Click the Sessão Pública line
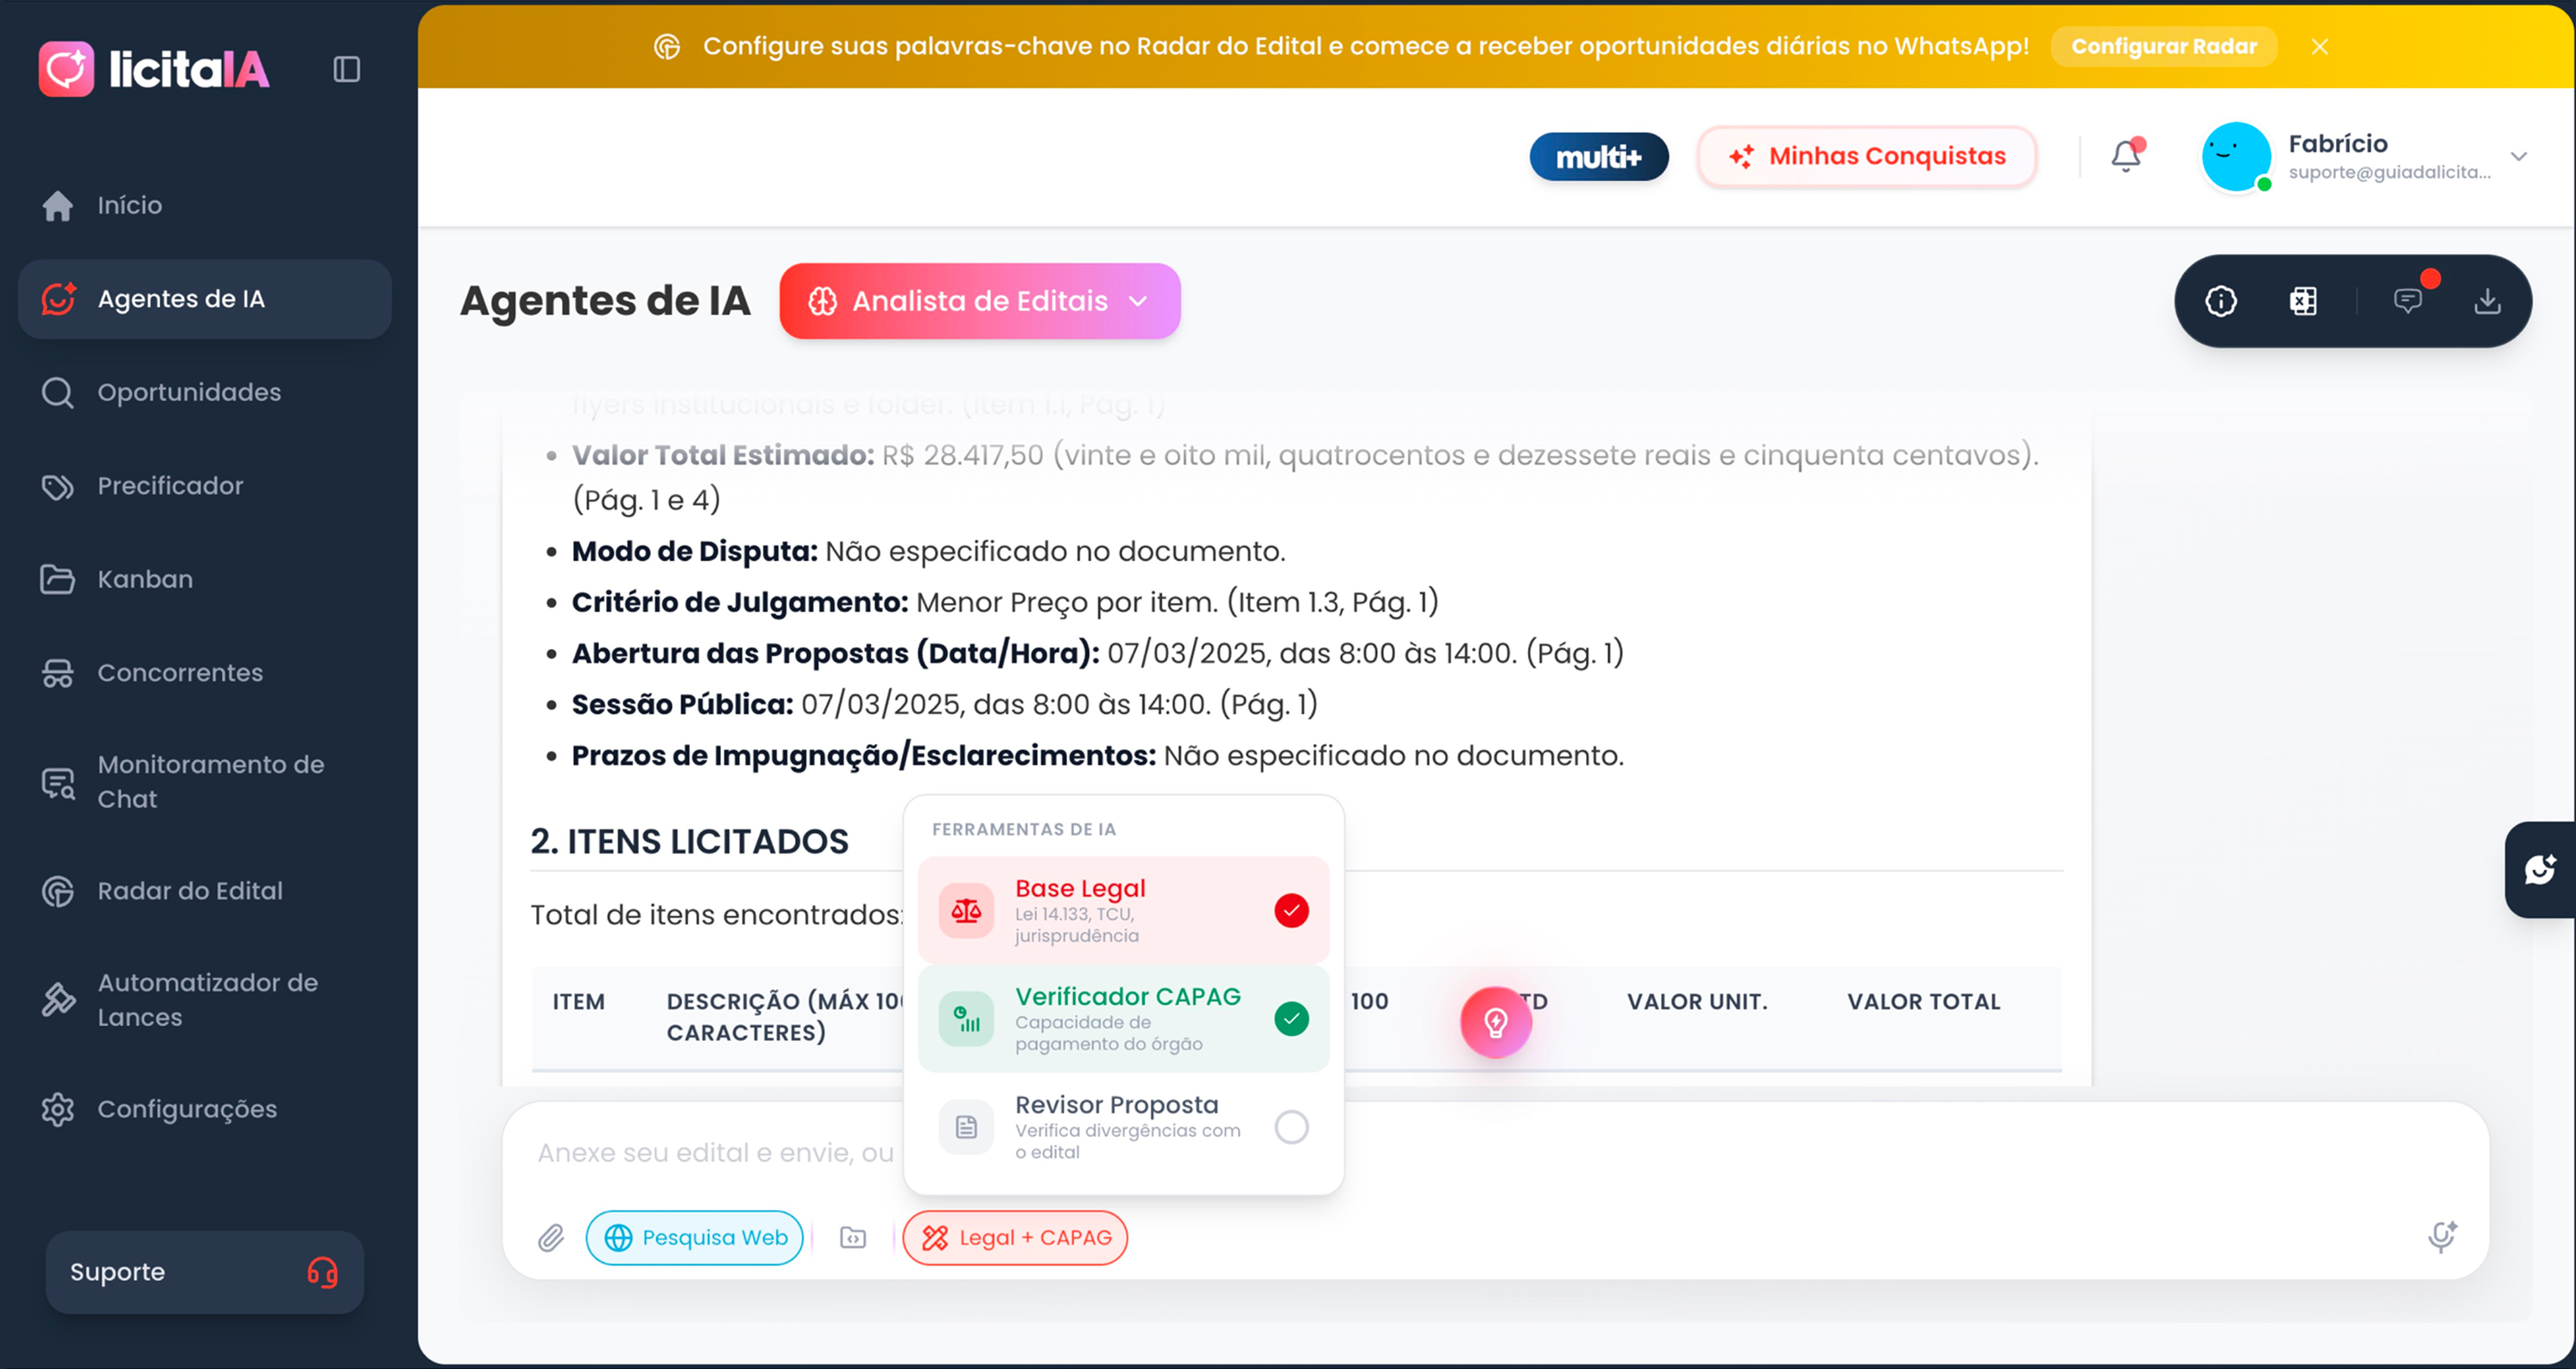This screenshot has width=2576, height=1369. point(944,704)
